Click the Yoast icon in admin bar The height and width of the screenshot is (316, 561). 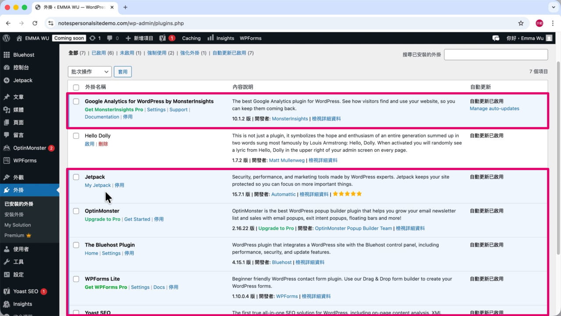point(163,38)
